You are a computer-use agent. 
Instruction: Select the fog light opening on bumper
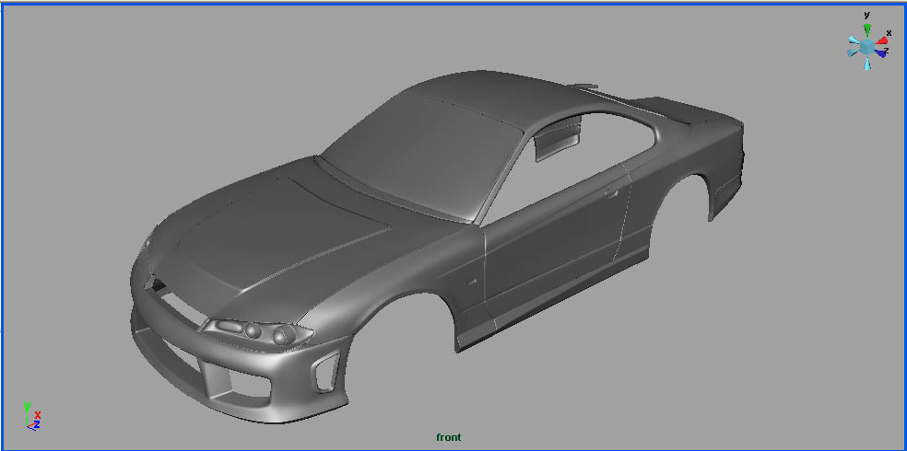click(x=327, y=371)
